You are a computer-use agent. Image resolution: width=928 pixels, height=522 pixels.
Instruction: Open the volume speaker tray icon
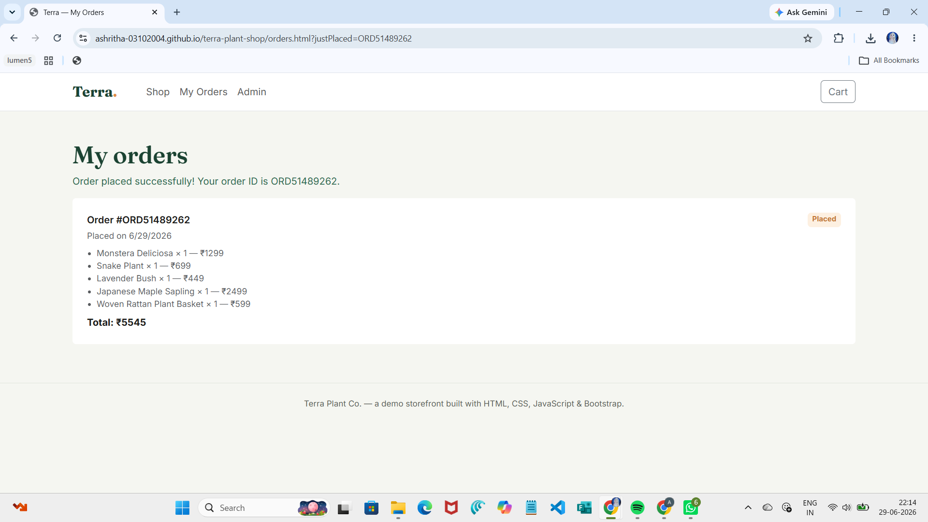point(846,507)
